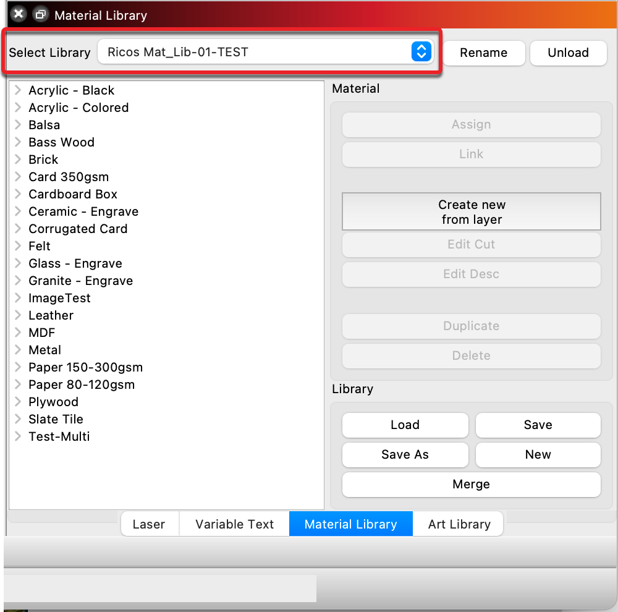The height and width of the screenshot is (612, 618).
Task: Switch to the Variable Text tab
Action: click(234, 524)
